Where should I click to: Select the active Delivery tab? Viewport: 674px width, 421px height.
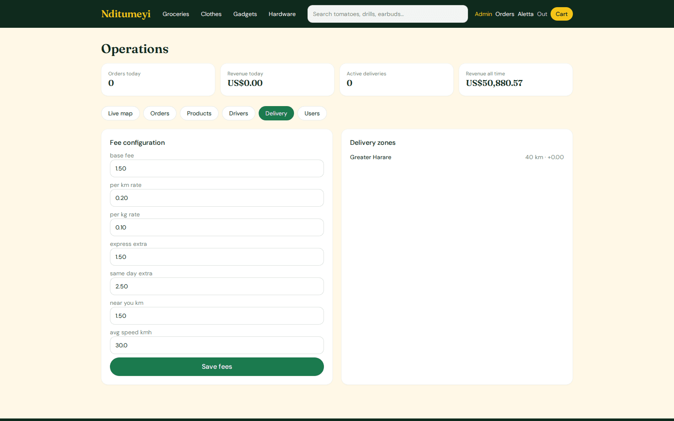(x=276, y=113)
